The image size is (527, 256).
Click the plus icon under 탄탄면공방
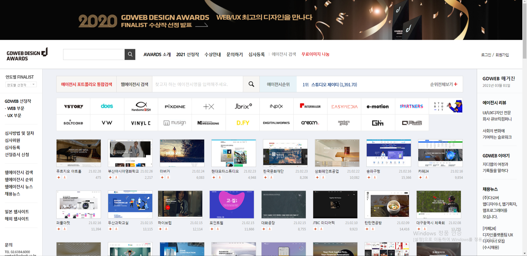point(367,229)
